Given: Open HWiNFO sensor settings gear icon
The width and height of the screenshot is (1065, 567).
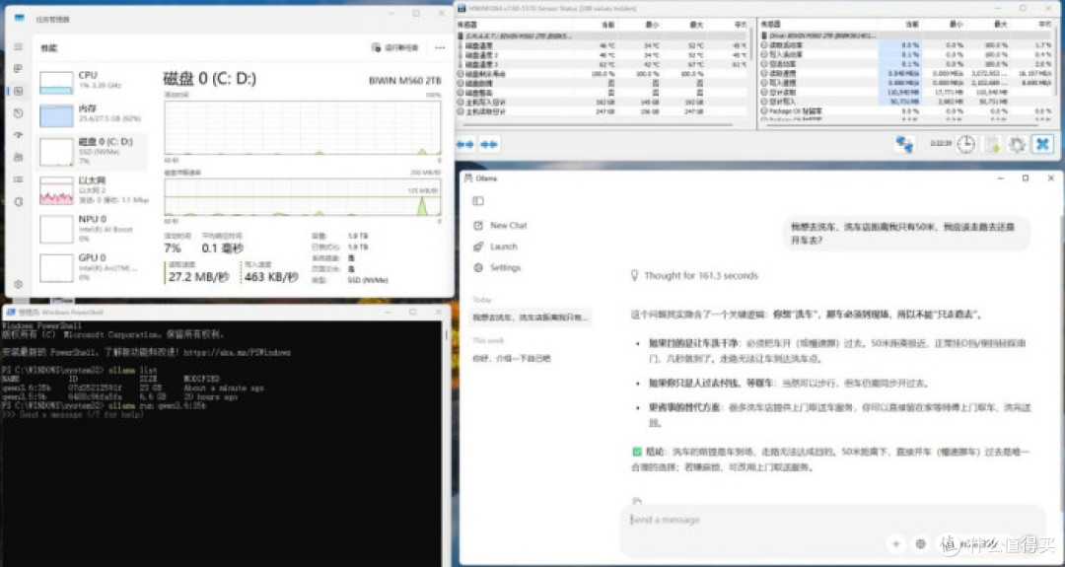Looking at the screenshot, I should tap(1017, 144).
